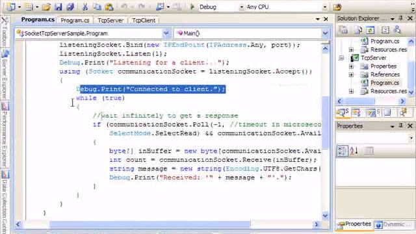Image resolution: width=416 pixels, height=234 pixels.
Task: Click the Refresh icon in Solution Explorer toolbar
Action: [370, 30]
